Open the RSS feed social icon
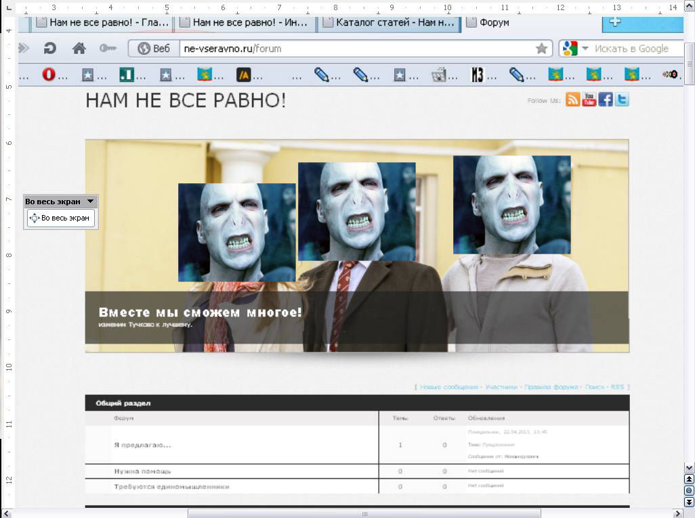695x518 pixels. (x=572, y=99)
